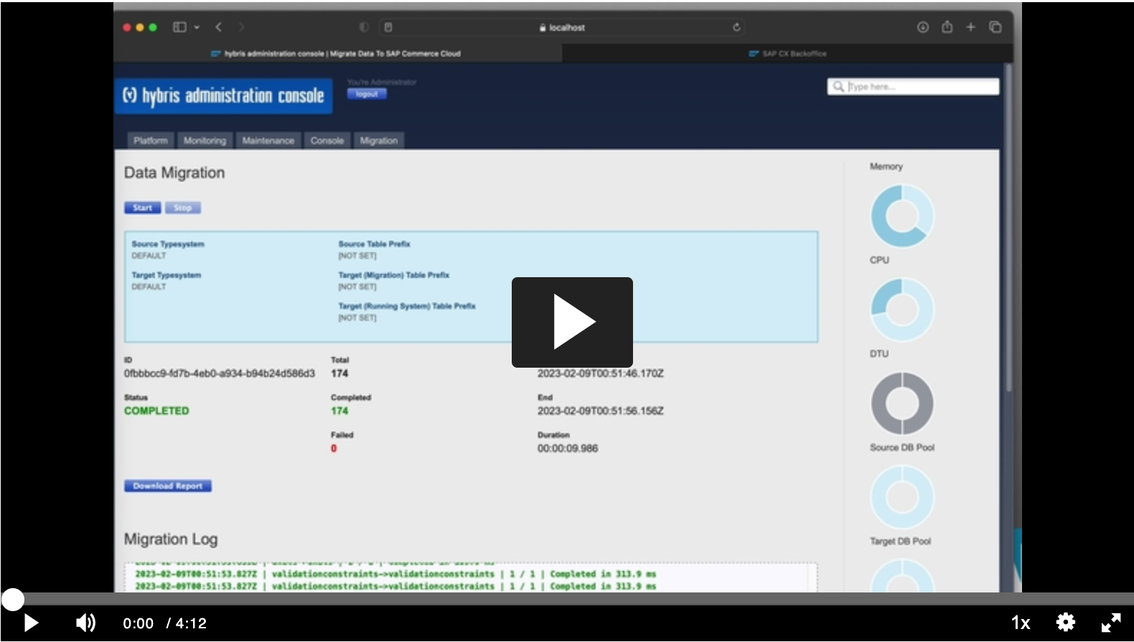The width and height of the screenshot is (1134, 642).
Task: Click the reader page icon in toolbar
Action: tap(388, 27)
